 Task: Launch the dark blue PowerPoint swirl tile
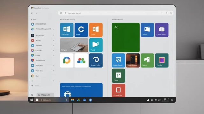[96, 60]
